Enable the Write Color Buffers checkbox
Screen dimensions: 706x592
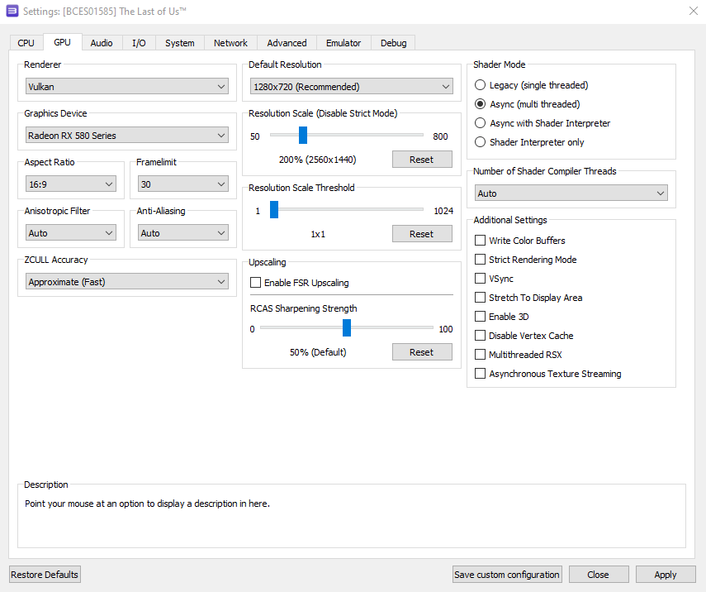(x=481, y=241)
